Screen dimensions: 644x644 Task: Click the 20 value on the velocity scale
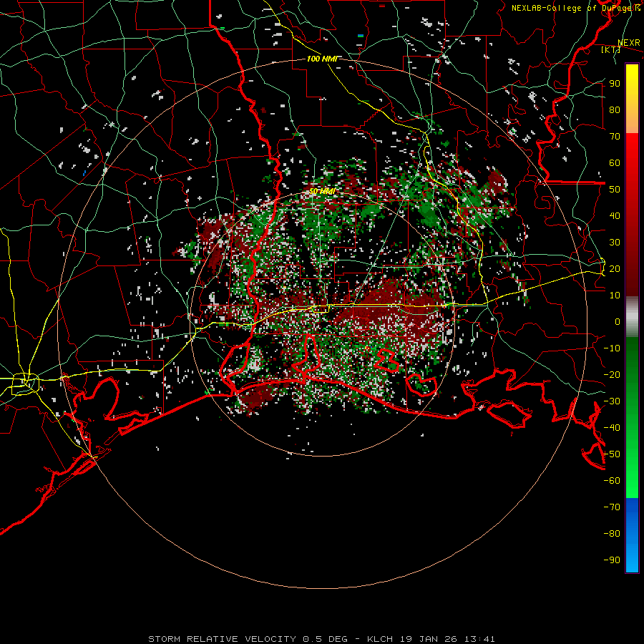coord(615,268)
